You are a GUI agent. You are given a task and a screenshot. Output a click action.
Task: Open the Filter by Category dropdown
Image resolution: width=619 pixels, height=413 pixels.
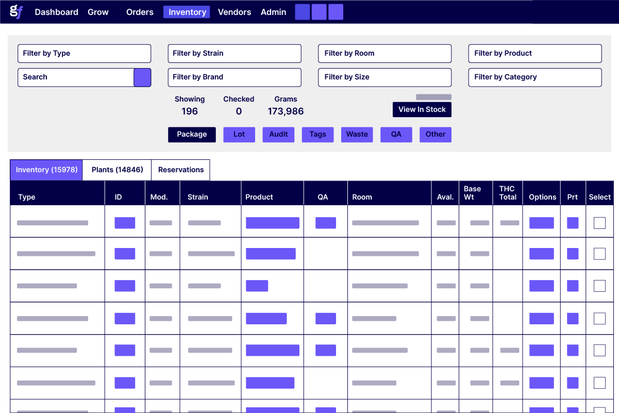(534, 77)
